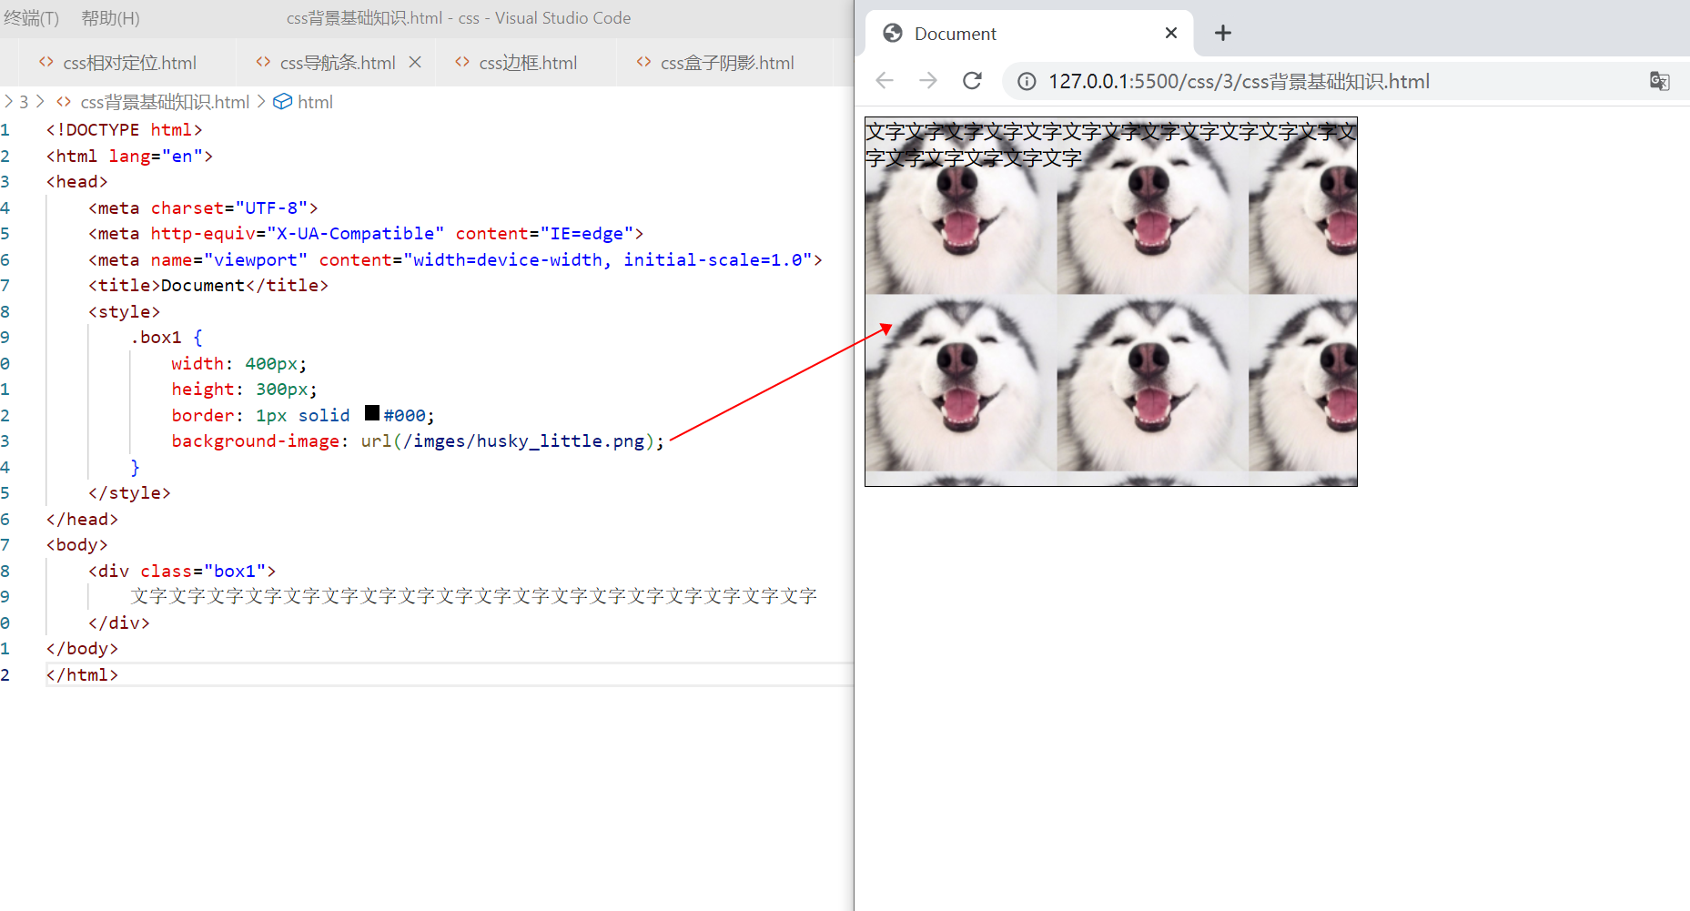The width and height of the screenshot is (1690, 911).
Task: Click the html symbol cube icon in breadcrumb
Action: tap(283, 101)
